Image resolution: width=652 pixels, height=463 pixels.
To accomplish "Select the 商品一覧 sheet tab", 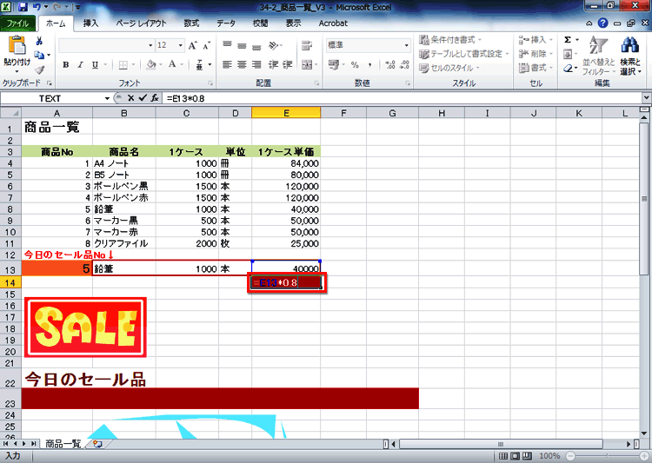I will (63, 444).
